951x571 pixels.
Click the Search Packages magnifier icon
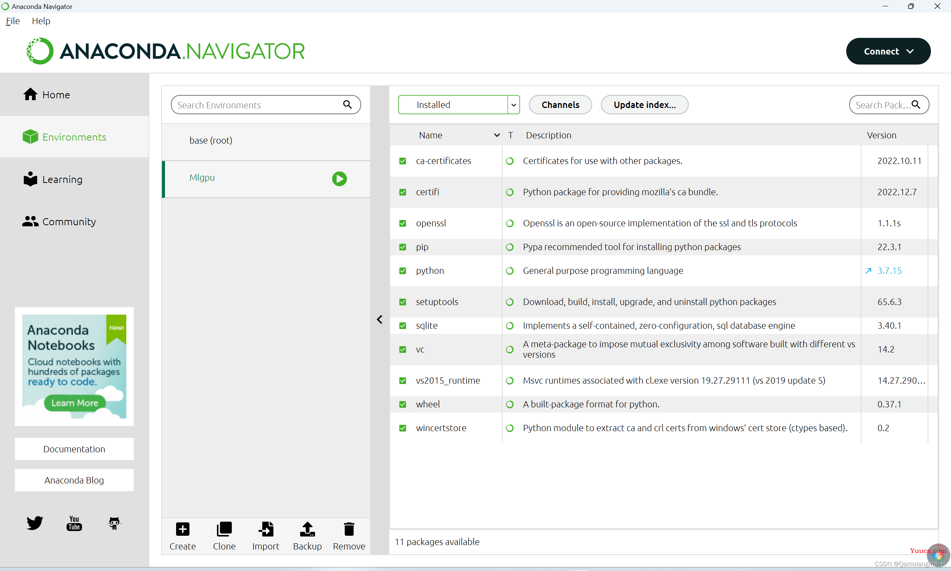coord(916,105)
